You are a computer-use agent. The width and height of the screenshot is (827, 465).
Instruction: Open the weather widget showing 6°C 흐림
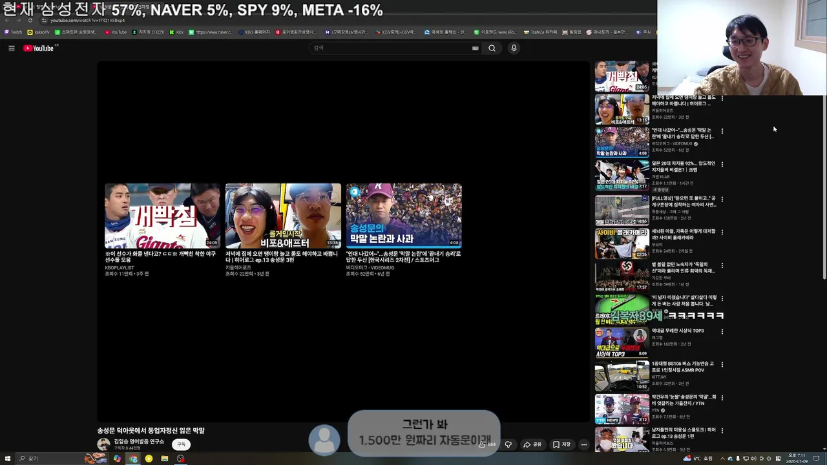[x=698, y=459]
